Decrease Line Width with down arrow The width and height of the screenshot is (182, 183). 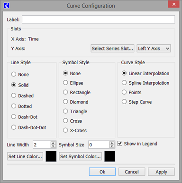(x=53, y=146)
